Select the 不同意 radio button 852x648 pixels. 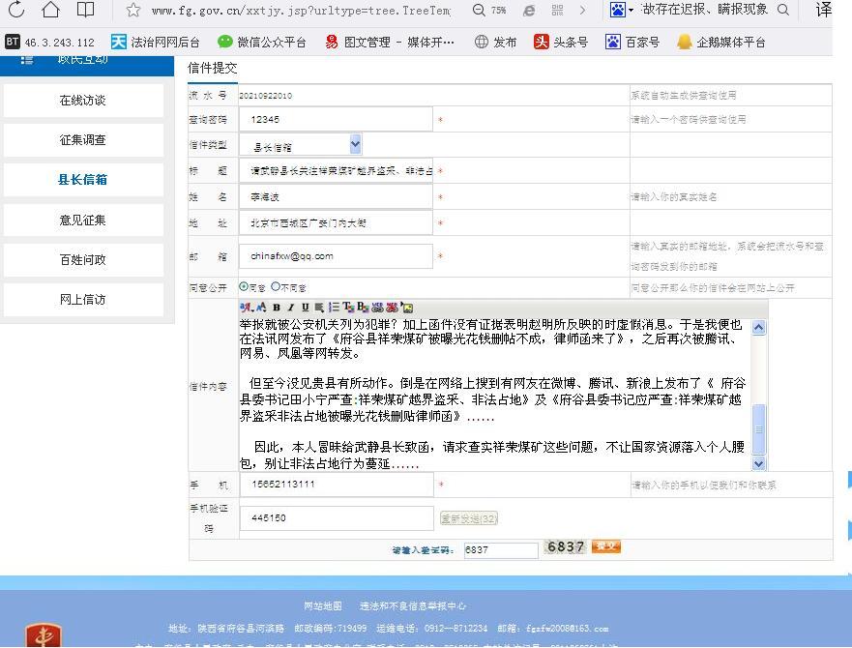pos(276,287)
